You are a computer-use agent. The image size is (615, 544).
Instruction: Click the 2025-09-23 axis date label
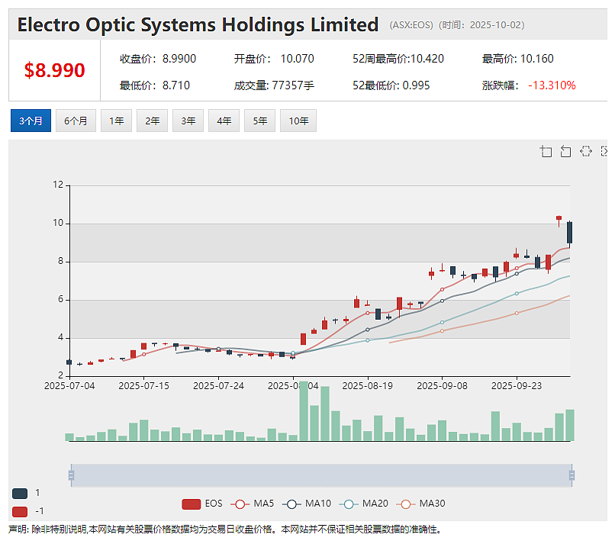[x=517, y=386]
